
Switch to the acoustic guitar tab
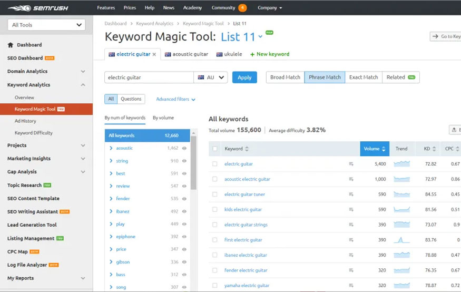coord(187,54)
